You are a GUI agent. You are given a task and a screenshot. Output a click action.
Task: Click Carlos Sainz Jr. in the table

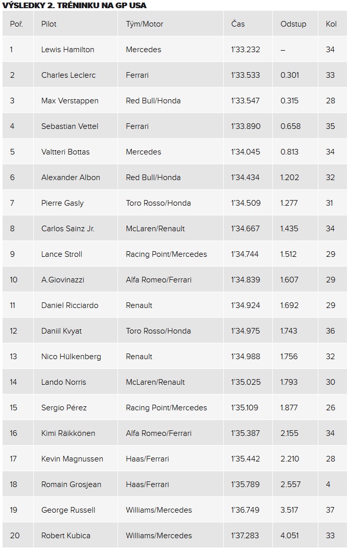(x=67, y=229)
